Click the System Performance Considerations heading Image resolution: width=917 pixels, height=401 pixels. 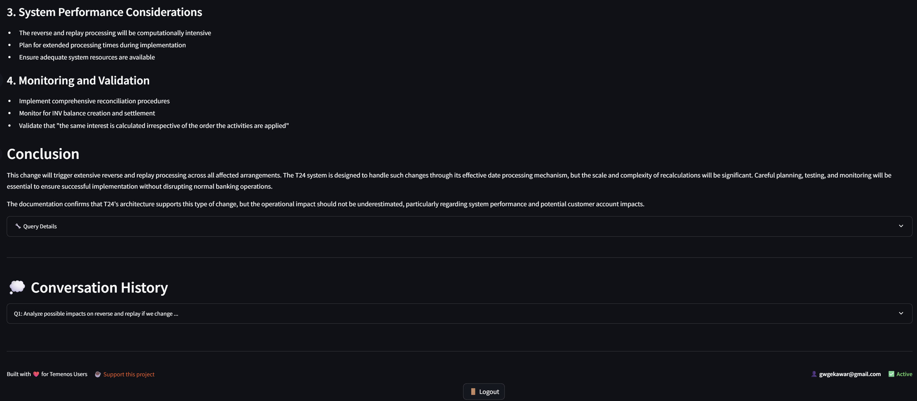[x=104, y=12]
